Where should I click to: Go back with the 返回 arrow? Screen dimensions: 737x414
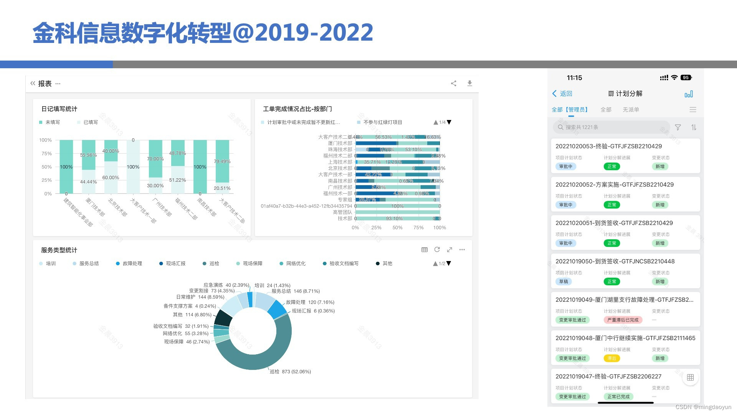tap(554, 94)
